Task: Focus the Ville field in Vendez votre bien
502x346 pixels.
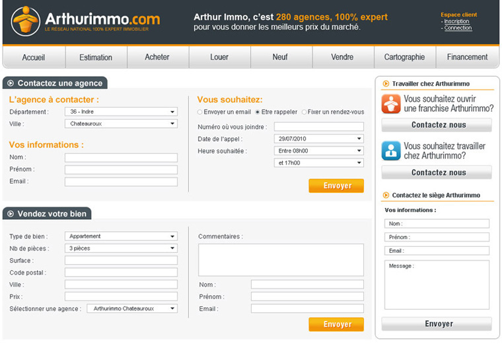Action: pyautogui.click(x=122, y=284)
